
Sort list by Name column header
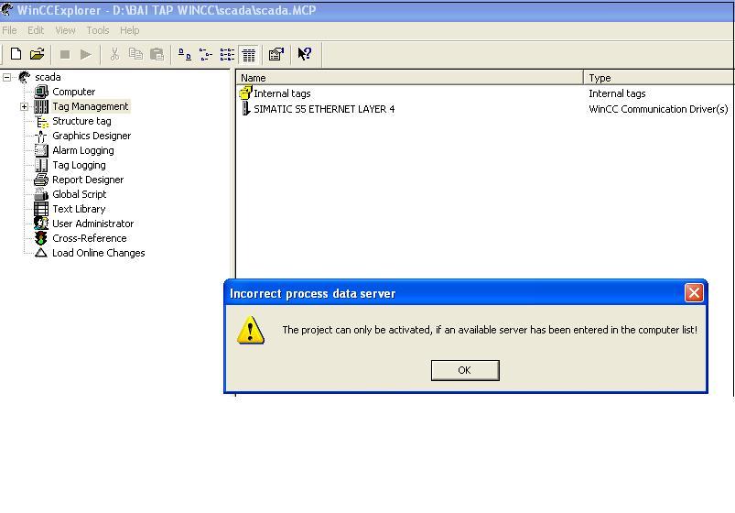(410, 78)
